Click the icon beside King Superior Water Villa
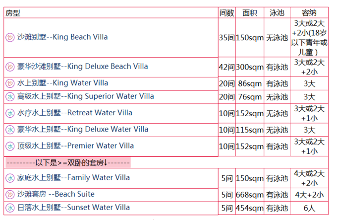Image resolution: width=337 pixels, height=220 pixels. coord(10,96)
